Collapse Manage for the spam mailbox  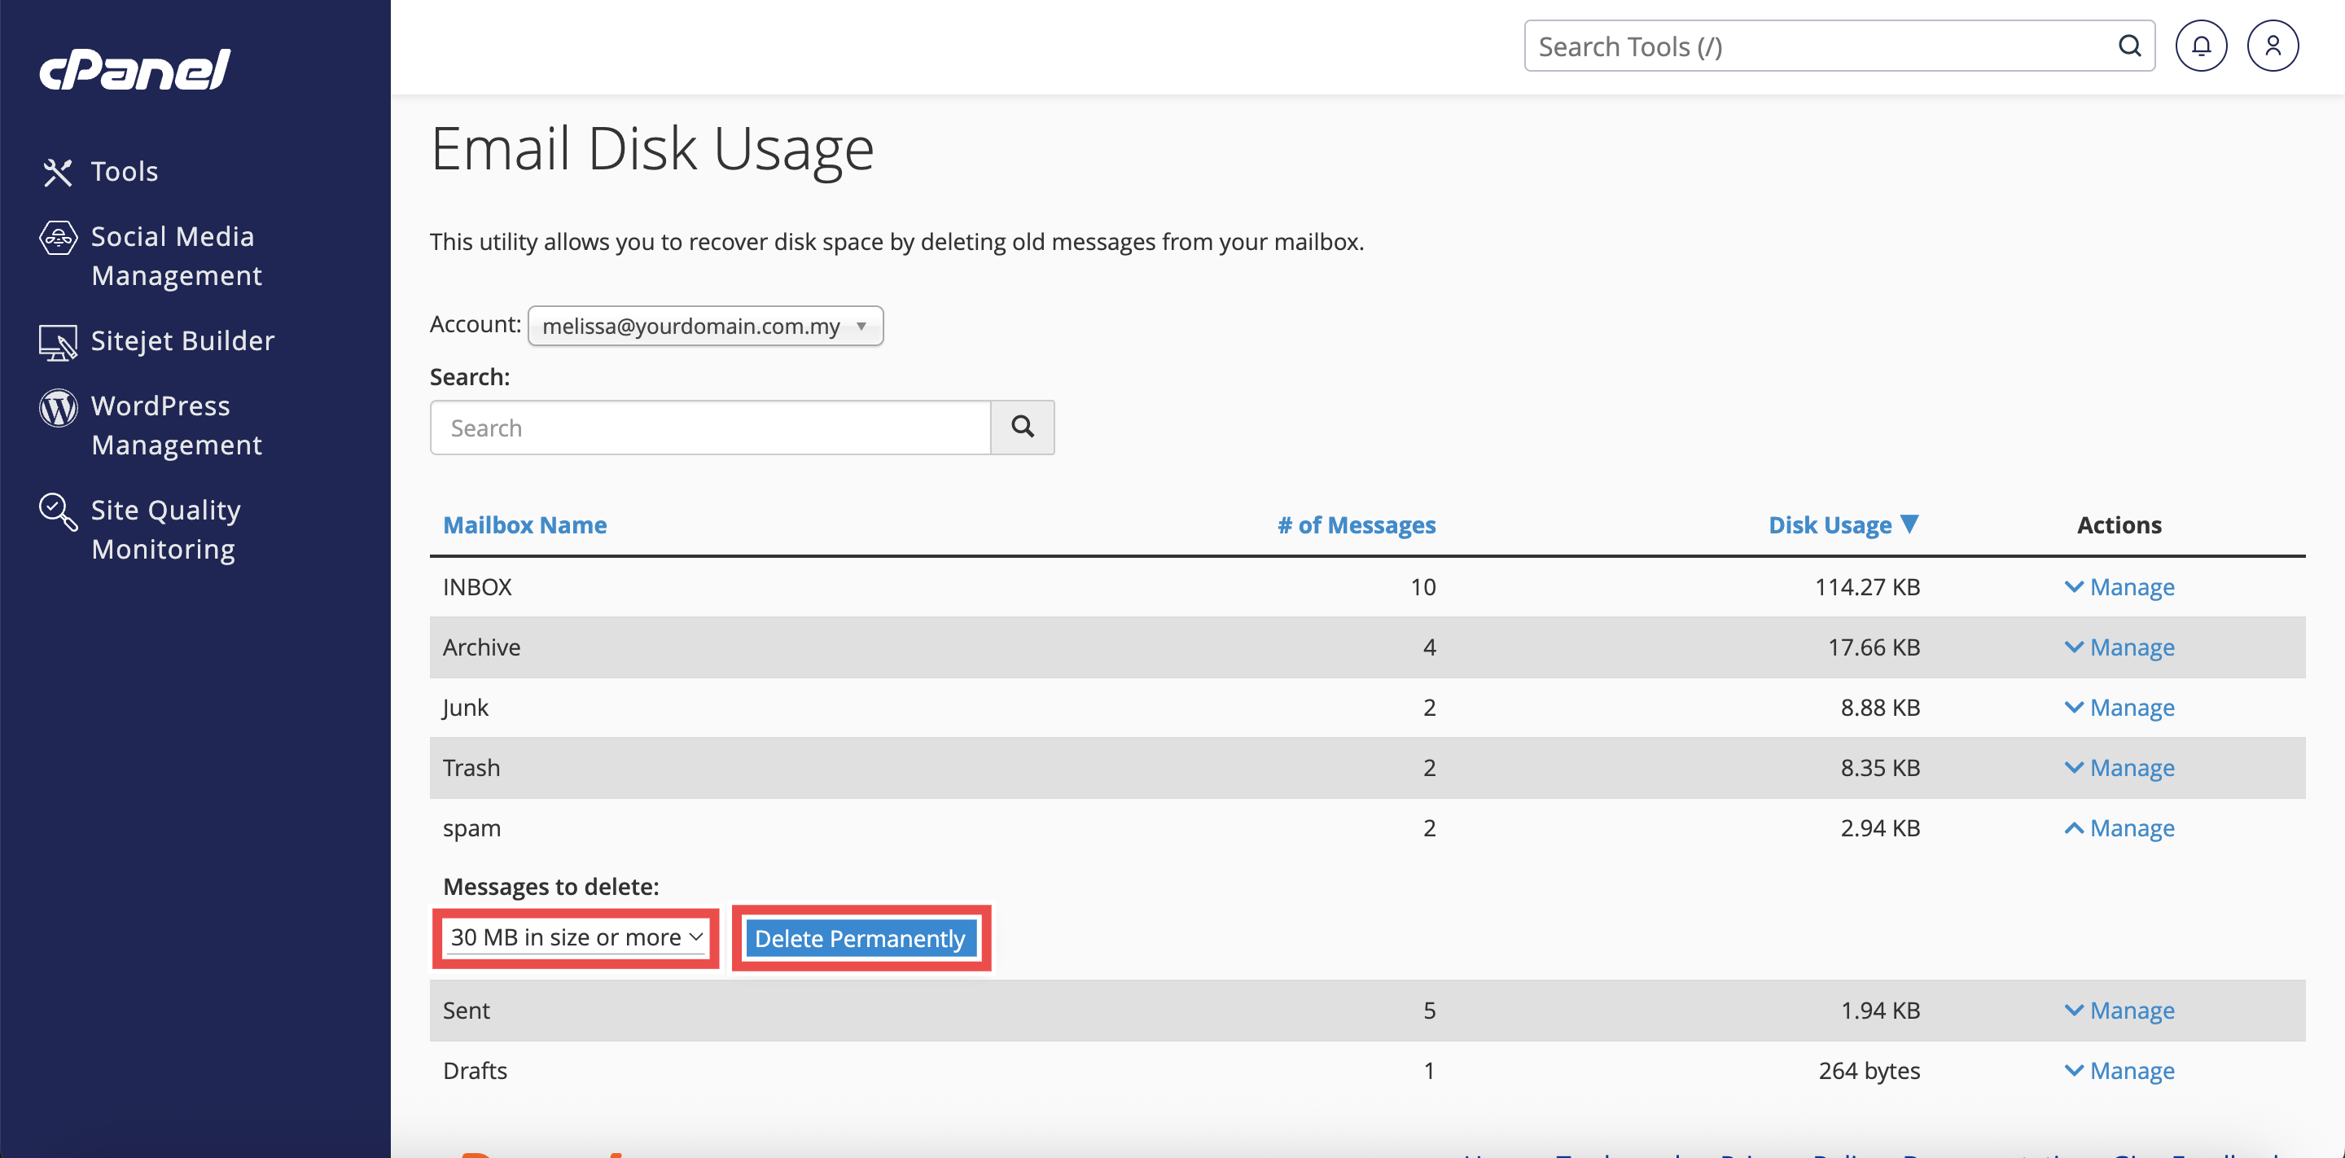click(x=2119, y=828)
